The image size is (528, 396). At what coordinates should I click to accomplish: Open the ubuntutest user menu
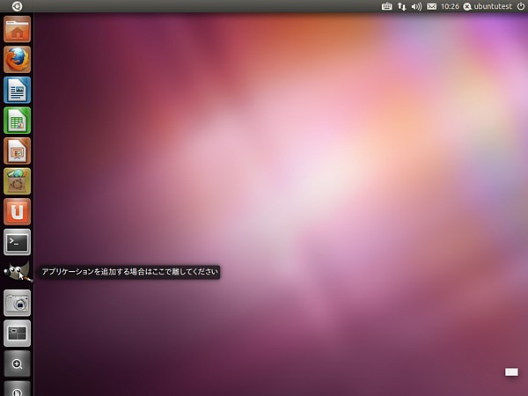[488, 6]
